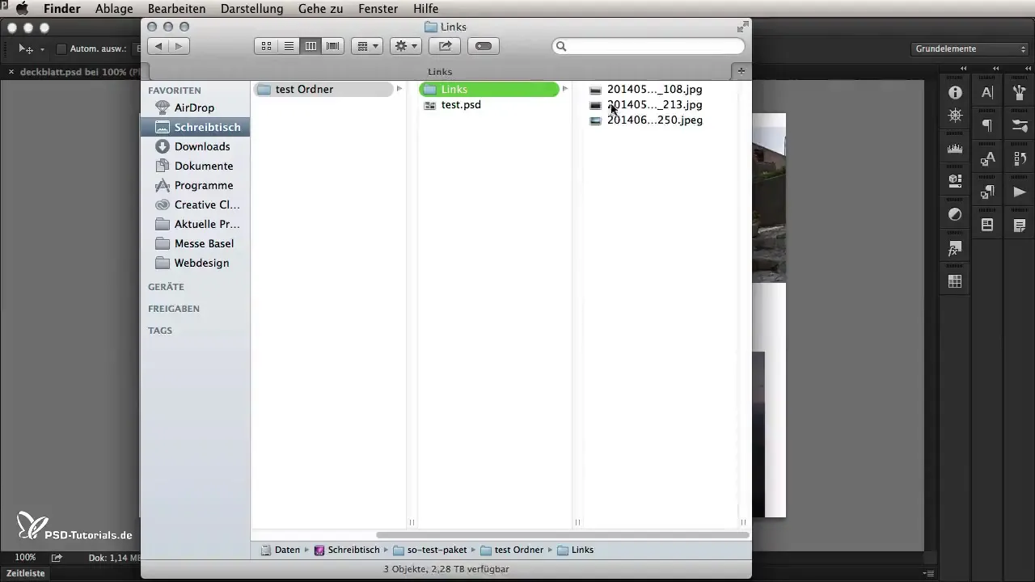Open Grundelemente workspace dropdown
Image resolution: width=1035 pixels, height=582 pixels.
pyautogui.click(x=968, y=49)
